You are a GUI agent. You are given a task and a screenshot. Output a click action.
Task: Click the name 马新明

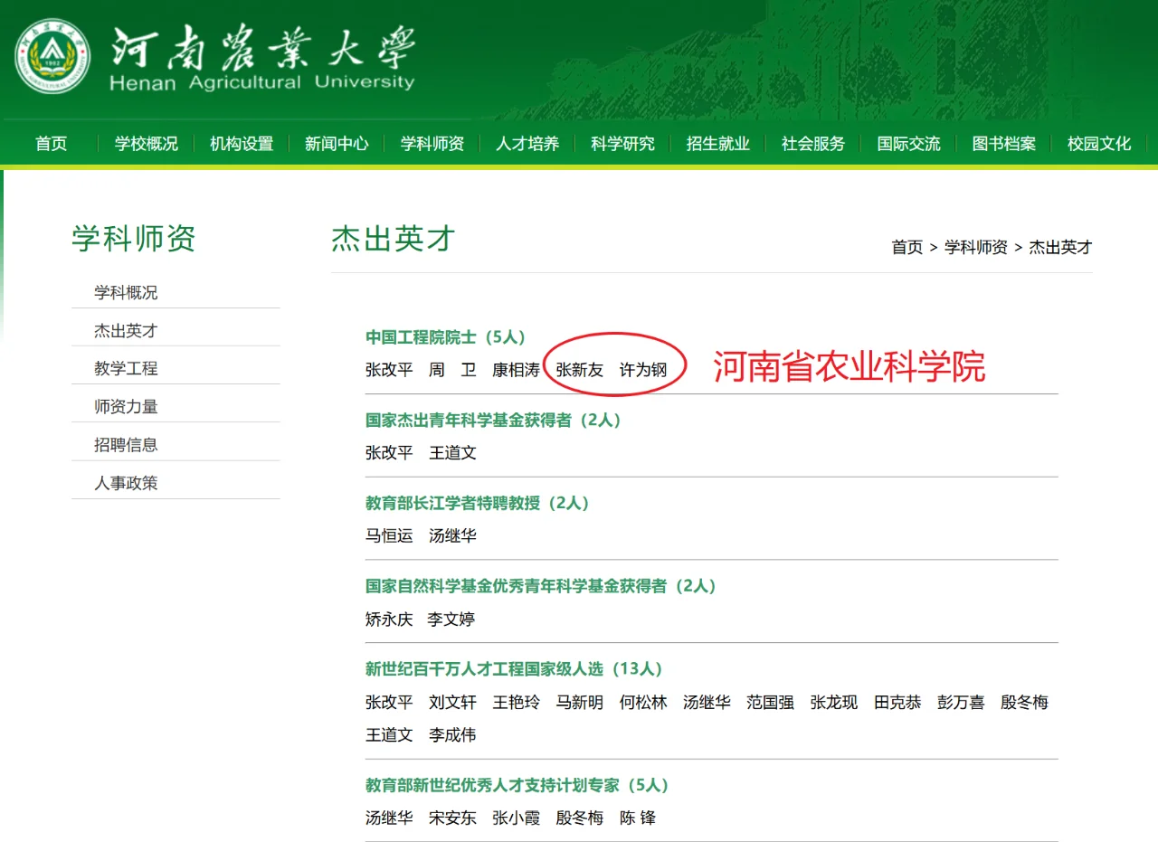[x=579, y=703]
